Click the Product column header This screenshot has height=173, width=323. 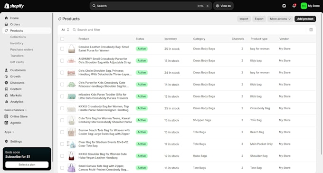[x=84, y=39]
